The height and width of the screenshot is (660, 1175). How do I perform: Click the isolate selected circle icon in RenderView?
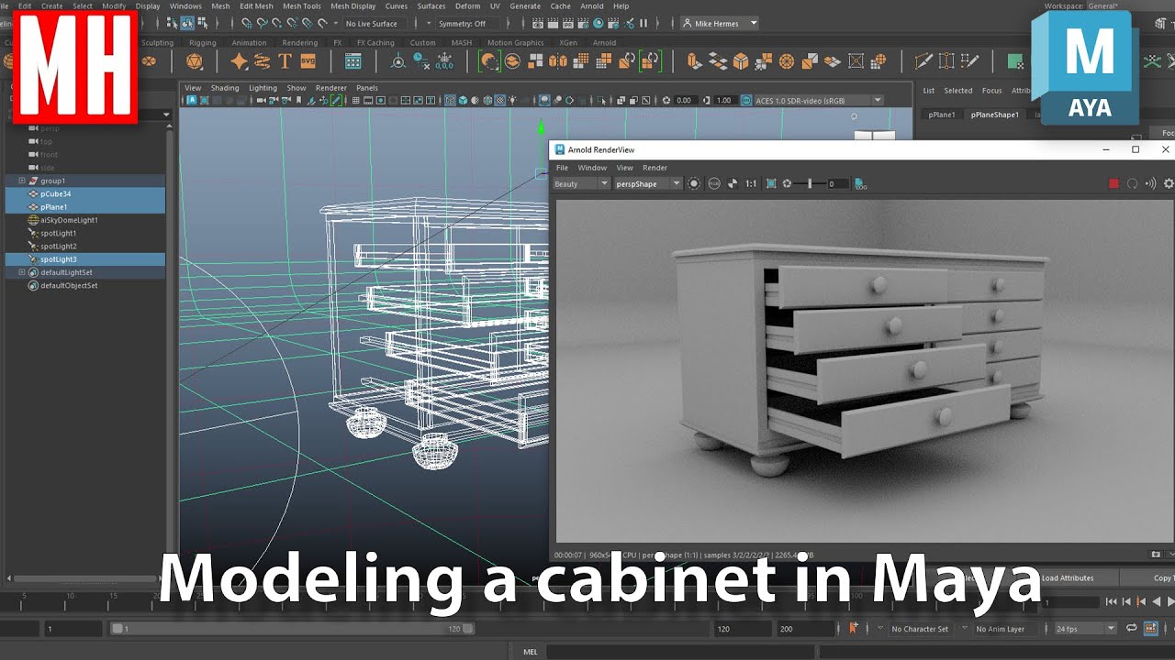[x=694, y=183]
